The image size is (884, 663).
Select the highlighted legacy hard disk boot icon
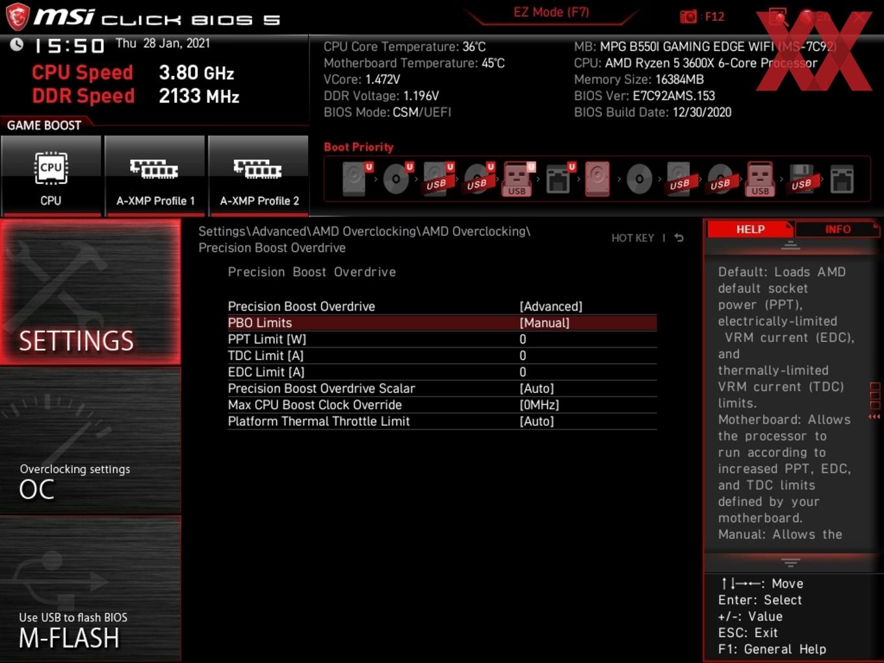[597, 179]
